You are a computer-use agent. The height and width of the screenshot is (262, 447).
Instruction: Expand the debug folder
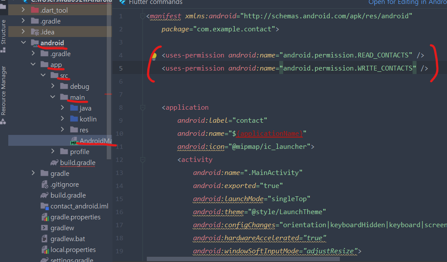[x=53, y=86]
